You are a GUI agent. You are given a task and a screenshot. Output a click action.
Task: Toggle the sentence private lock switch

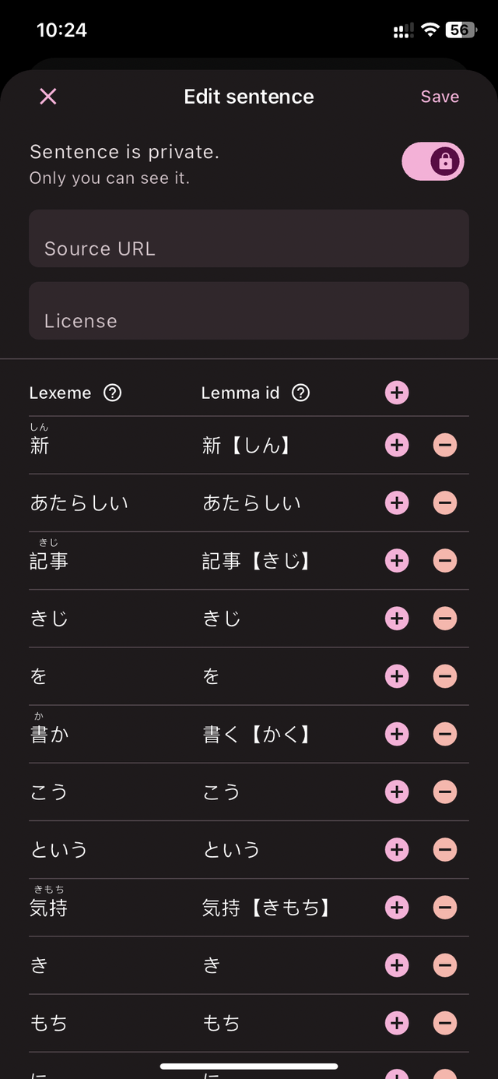click(x=433, y=162)
